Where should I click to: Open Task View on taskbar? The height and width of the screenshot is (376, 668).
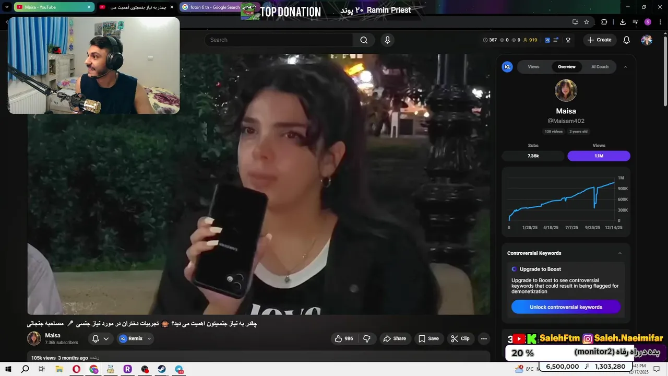pos(42,369)
